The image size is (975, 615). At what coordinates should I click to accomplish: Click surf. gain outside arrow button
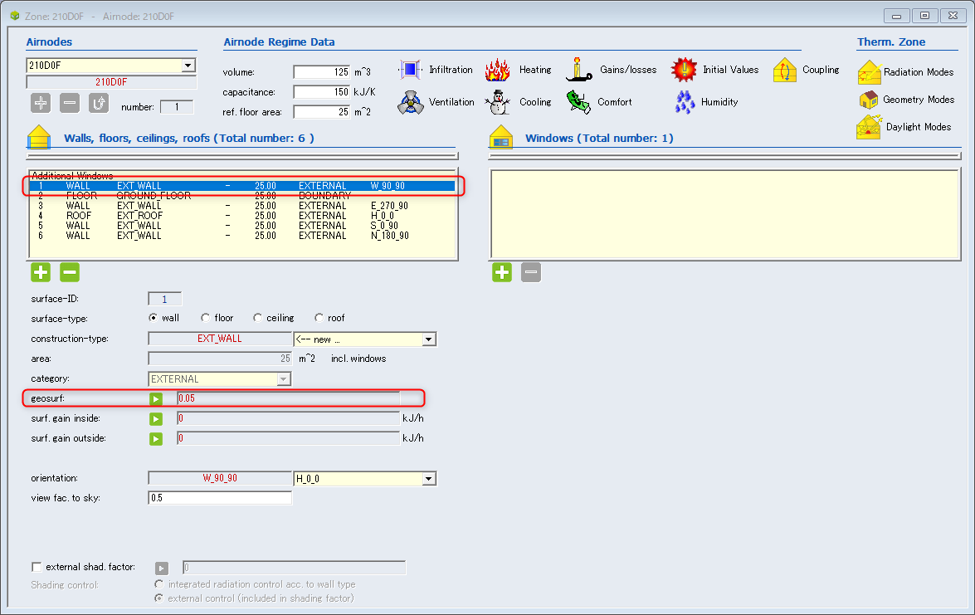click(156, 439)
